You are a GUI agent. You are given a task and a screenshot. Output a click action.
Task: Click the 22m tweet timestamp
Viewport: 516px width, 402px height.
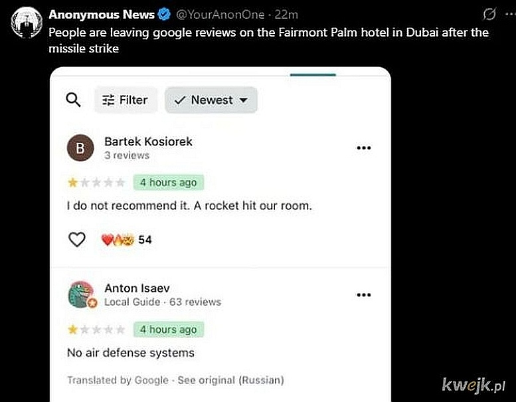click(x=287, y=14)
